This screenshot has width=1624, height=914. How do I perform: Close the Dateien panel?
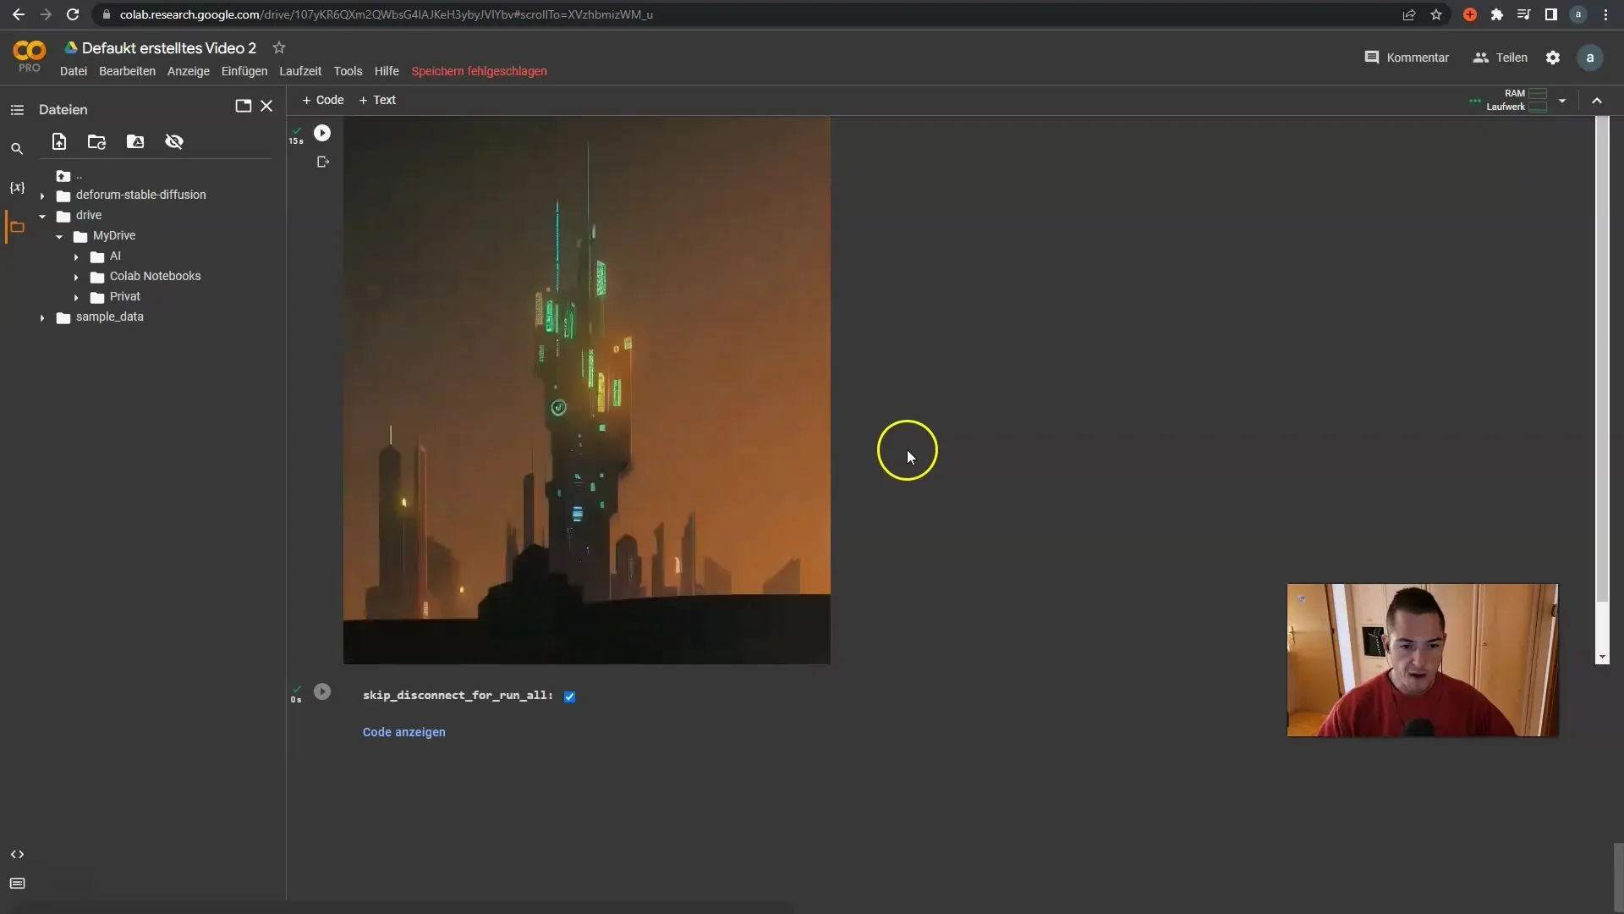(x=266, y=106)
